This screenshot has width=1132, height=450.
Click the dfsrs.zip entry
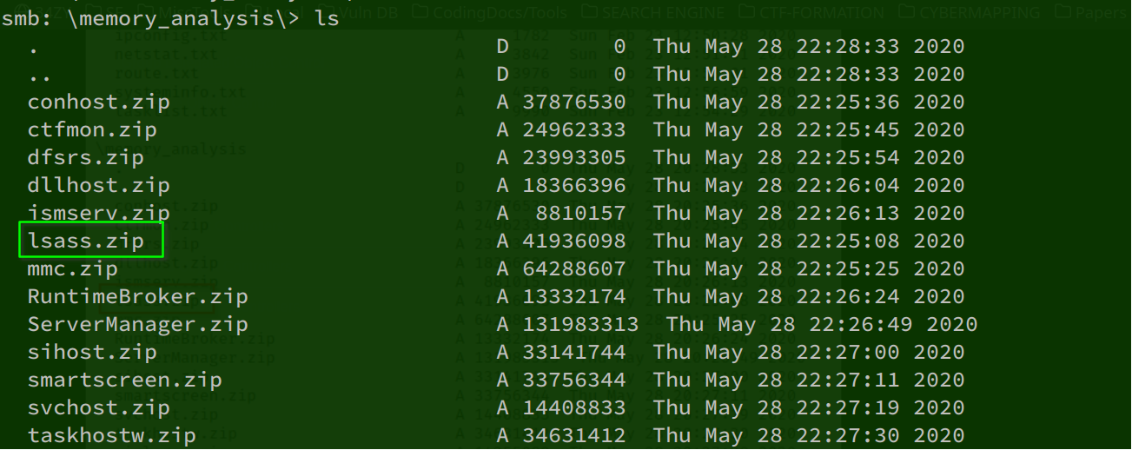pos(86,158)
